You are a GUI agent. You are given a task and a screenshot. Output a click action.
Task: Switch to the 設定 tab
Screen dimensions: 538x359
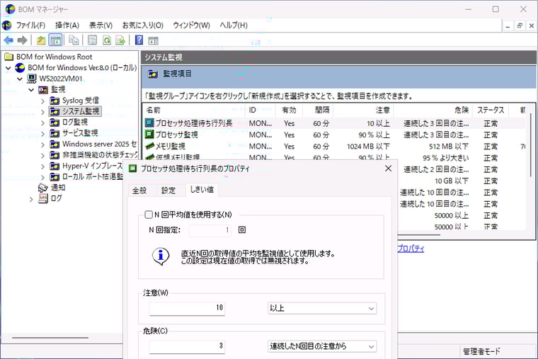coord(168,190)
